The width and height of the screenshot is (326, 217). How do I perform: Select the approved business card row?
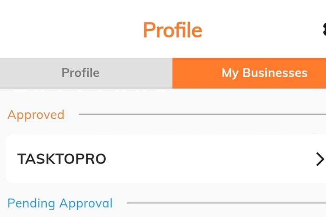click(166, 159)
